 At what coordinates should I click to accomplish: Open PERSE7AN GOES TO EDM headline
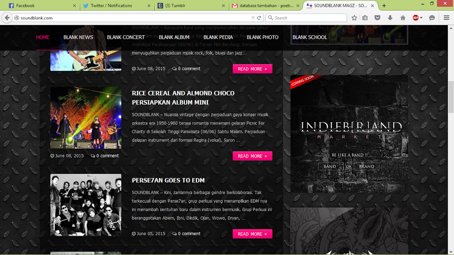click(168, 181)
